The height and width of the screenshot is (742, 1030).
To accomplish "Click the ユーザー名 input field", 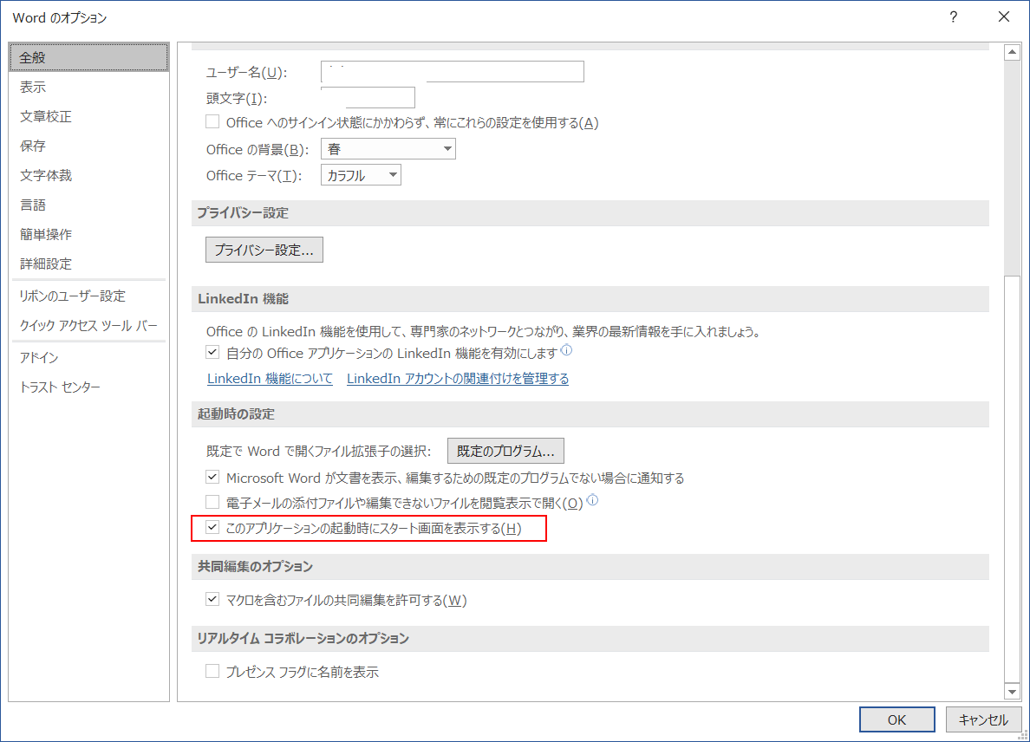I will [x=452, y=72].
